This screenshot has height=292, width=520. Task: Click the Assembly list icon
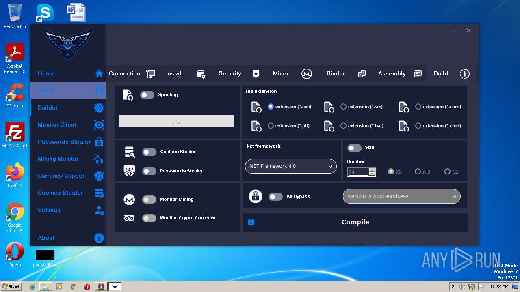click(x=418, y=73)
